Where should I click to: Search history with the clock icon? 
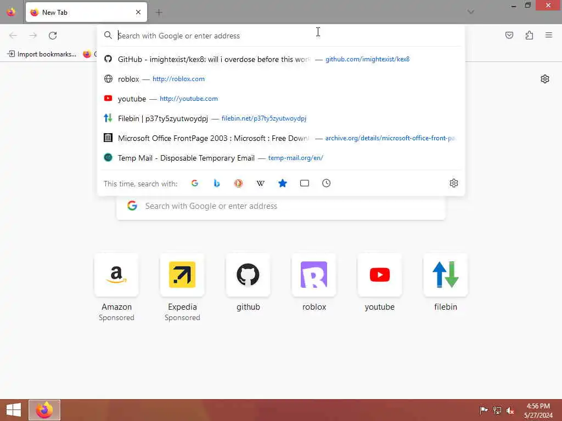coord(326,183)
